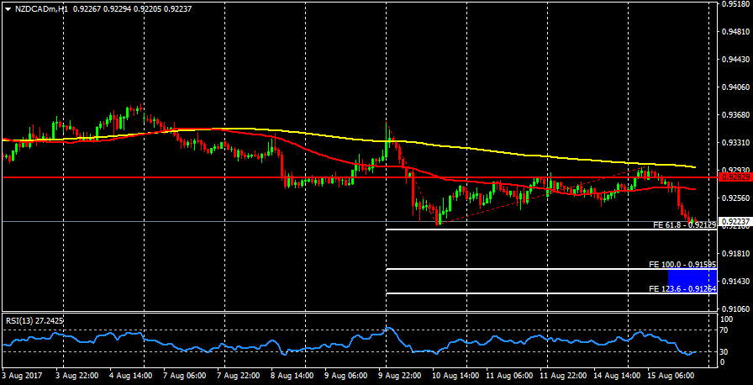Click the current price tag 0.92237
The width and height of the screenshot is (753, 385).
click(735, 222)
